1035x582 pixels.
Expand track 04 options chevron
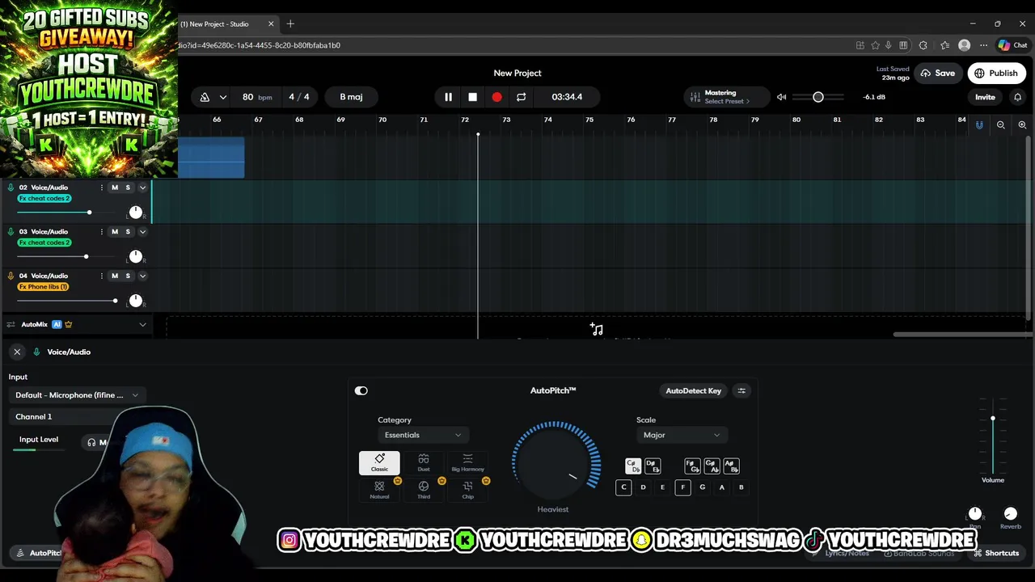click(142, 276)
